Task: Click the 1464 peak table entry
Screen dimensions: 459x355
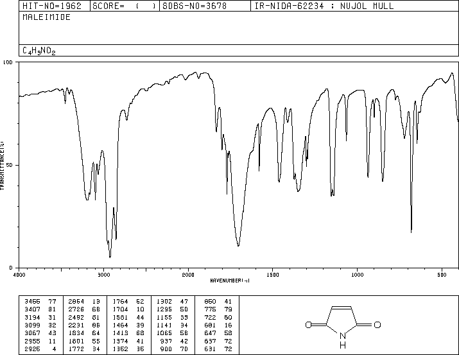Action: click(128, 325)
